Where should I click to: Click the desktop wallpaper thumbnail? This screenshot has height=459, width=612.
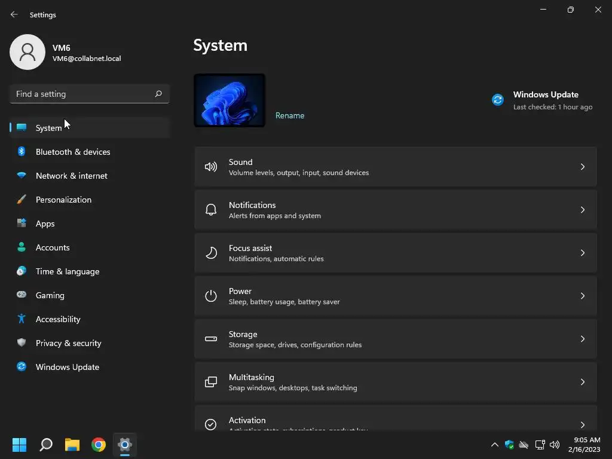pos(229,100)
